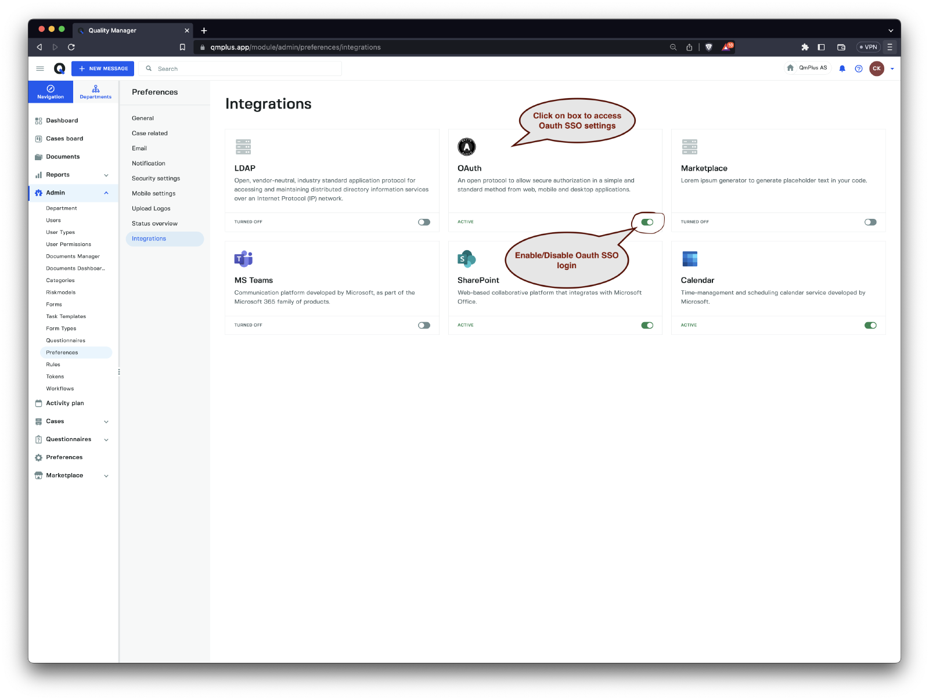Click the bookmark icon in address bar

click(182, 47)
